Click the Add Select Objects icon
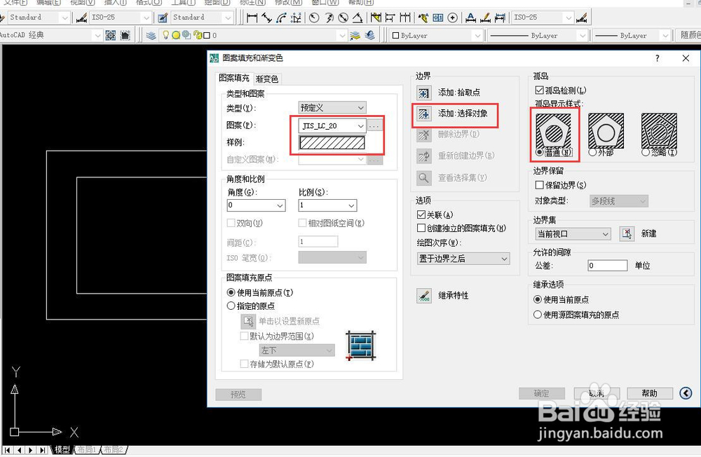The height and width of the screenshot is (457, 701). click(423, 114)
